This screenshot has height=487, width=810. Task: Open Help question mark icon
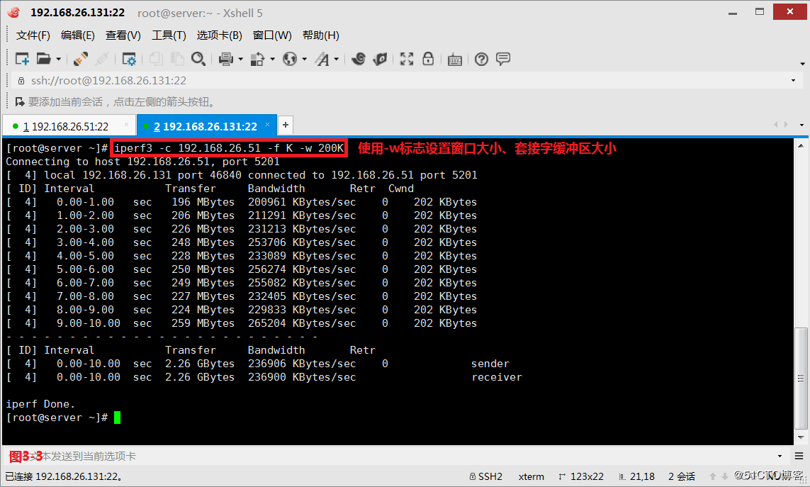481,60
